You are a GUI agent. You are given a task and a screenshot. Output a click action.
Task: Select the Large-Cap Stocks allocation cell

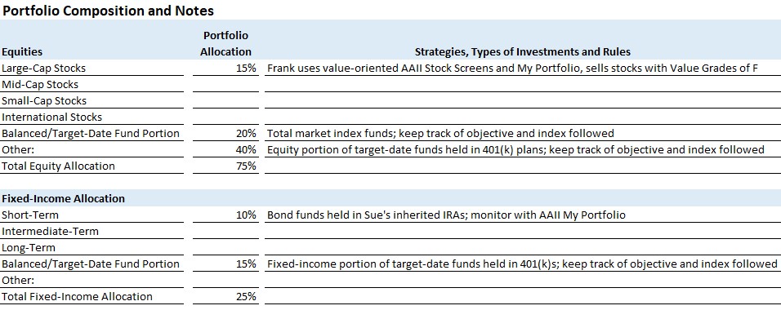tap(225, 69)
